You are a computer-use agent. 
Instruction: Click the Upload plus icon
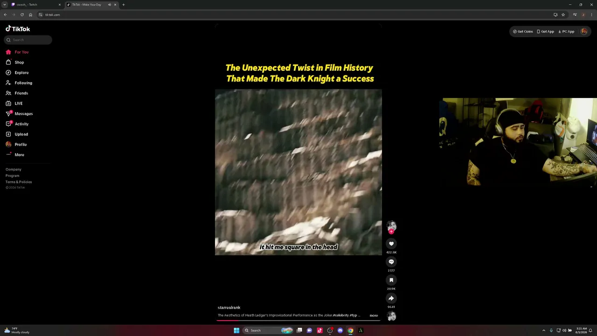pos(8,134)
